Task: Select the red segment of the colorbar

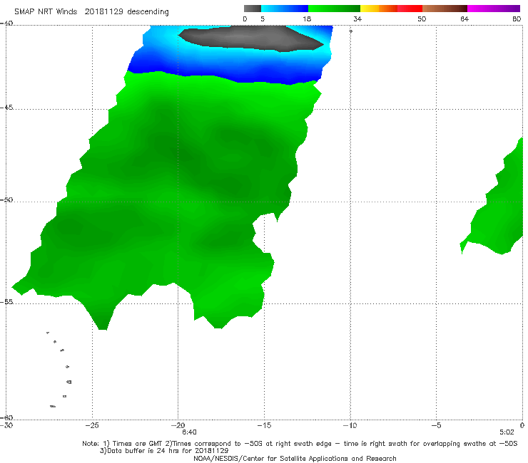Action: click(410, 9)
